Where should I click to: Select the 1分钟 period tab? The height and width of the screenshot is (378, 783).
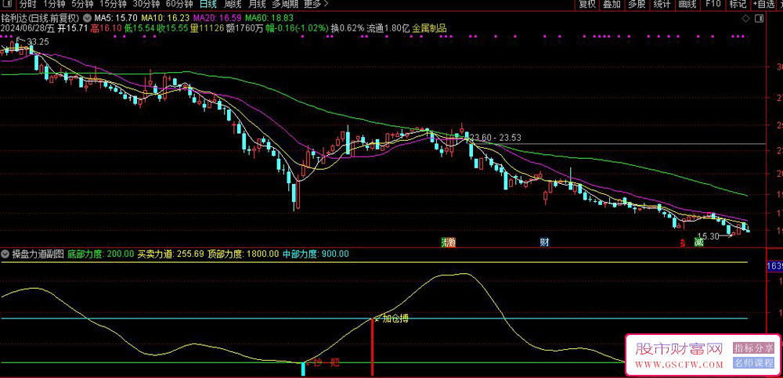(x=53, y=5)
